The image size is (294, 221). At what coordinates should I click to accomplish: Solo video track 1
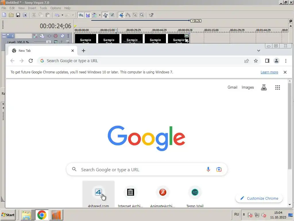pos(68,36)
